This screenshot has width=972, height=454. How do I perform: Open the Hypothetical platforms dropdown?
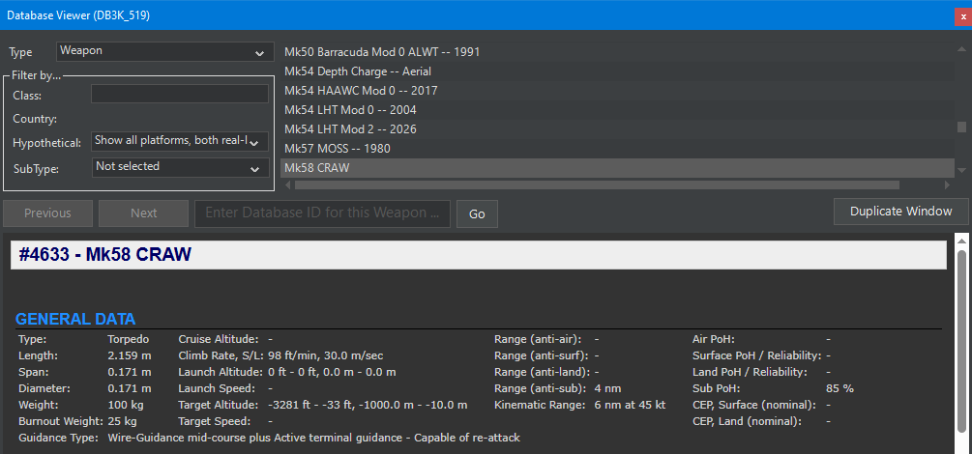(180, 141)
